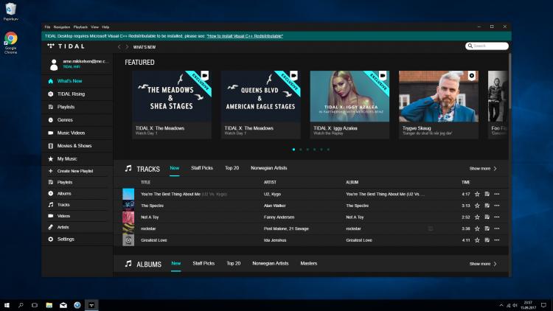Image resolution: width=553 pixels, height=311 pixels.
Task: Open Windows taskbar search
Action: coord(21,305)
